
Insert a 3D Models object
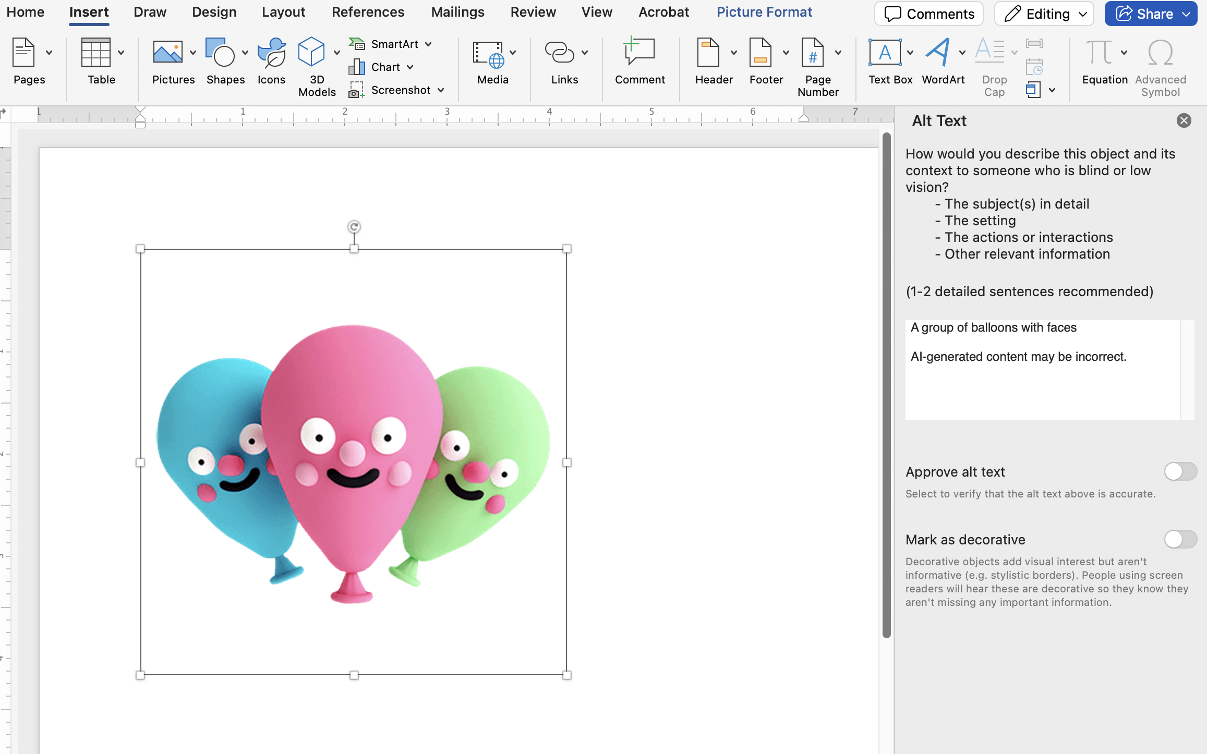311,53
